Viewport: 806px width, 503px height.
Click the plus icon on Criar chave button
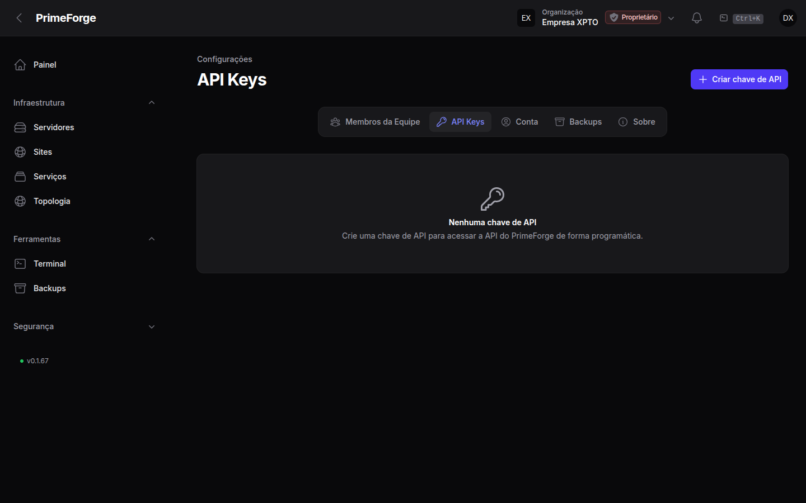click(703, 79)
